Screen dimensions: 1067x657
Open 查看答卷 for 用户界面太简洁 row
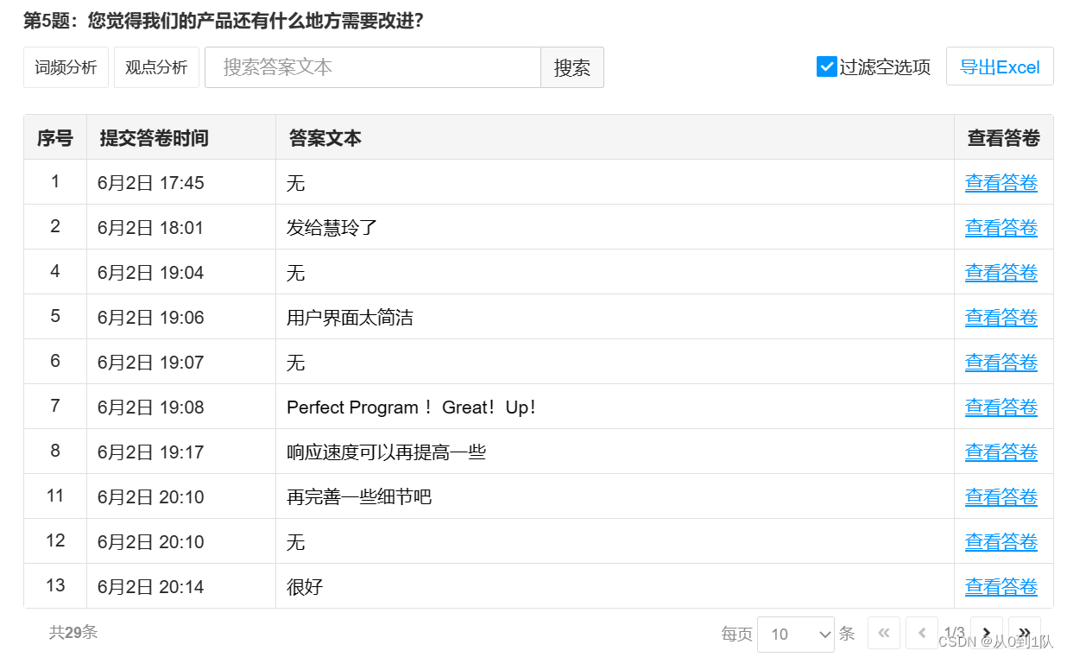[x=1001, y=318]
